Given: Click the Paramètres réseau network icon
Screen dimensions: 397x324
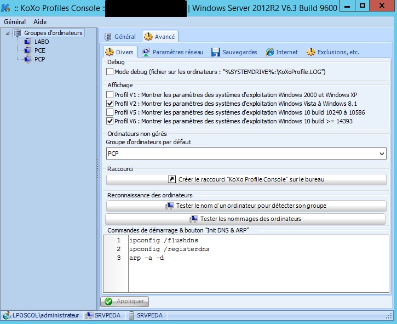Looking at the screenshot, I should [x=146, y=52].
